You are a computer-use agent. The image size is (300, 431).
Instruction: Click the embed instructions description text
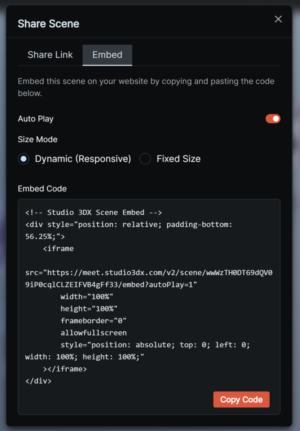[x=146, y=87]
